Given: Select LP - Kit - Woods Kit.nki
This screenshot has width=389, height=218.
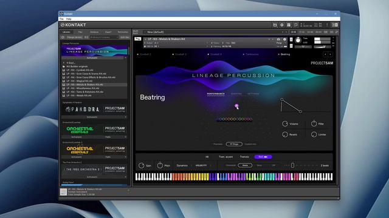Looking at the screenshot, I should point(79,96).
